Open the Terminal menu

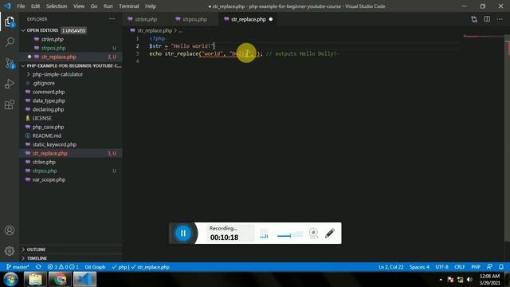tap(128, 6)
